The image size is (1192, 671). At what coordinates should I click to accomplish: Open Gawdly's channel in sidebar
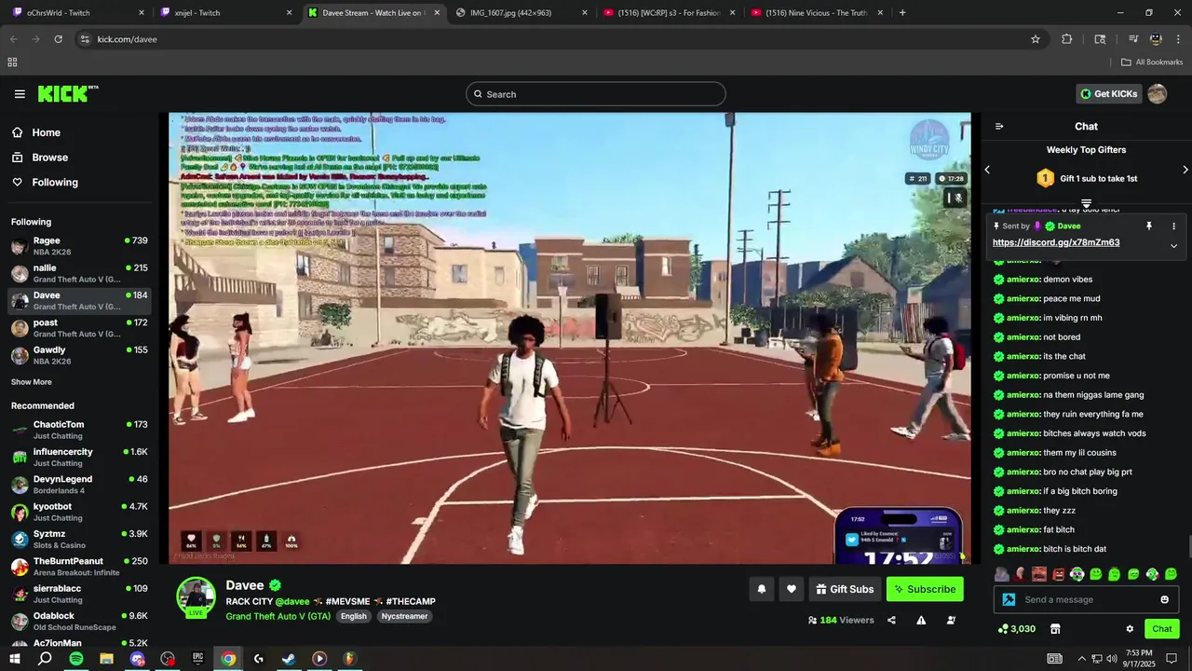coord(79,355)
